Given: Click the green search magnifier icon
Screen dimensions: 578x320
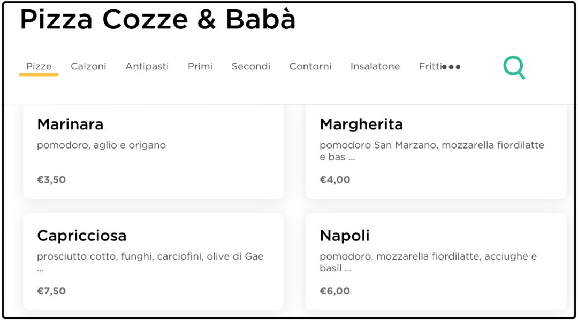Looking at the screenshot, I should point(514,67).
